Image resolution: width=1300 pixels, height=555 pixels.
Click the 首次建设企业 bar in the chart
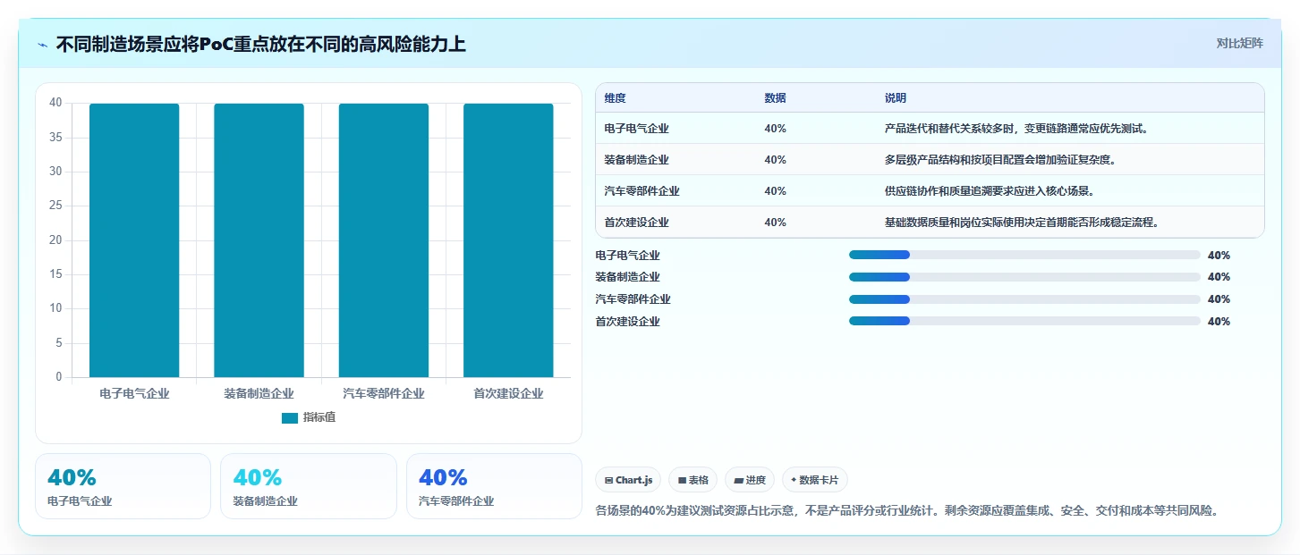pyautogui.click(x=508, y=240)
